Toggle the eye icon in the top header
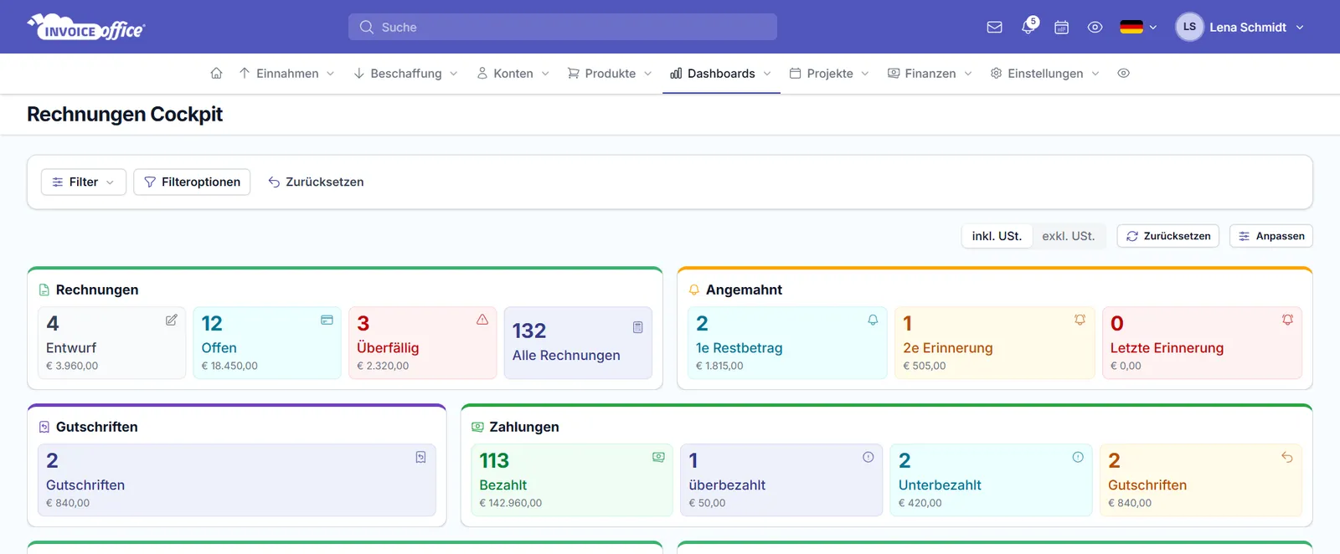Image resolution: width=1340 pixels, height=554 pixels. point(1095,27)
